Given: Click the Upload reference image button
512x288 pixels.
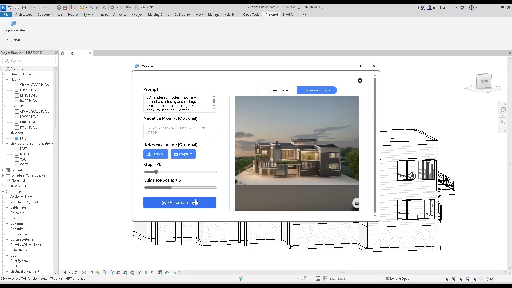Looking at the screenshot, I should pyautogui.click(x=156, y=154).
